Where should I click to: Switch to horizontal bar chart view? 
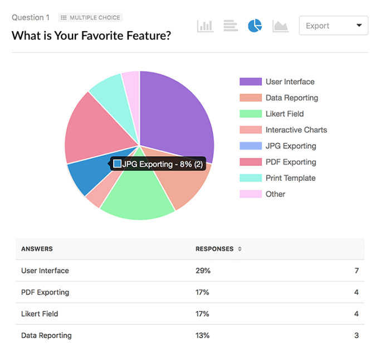[x=231, y=26]
